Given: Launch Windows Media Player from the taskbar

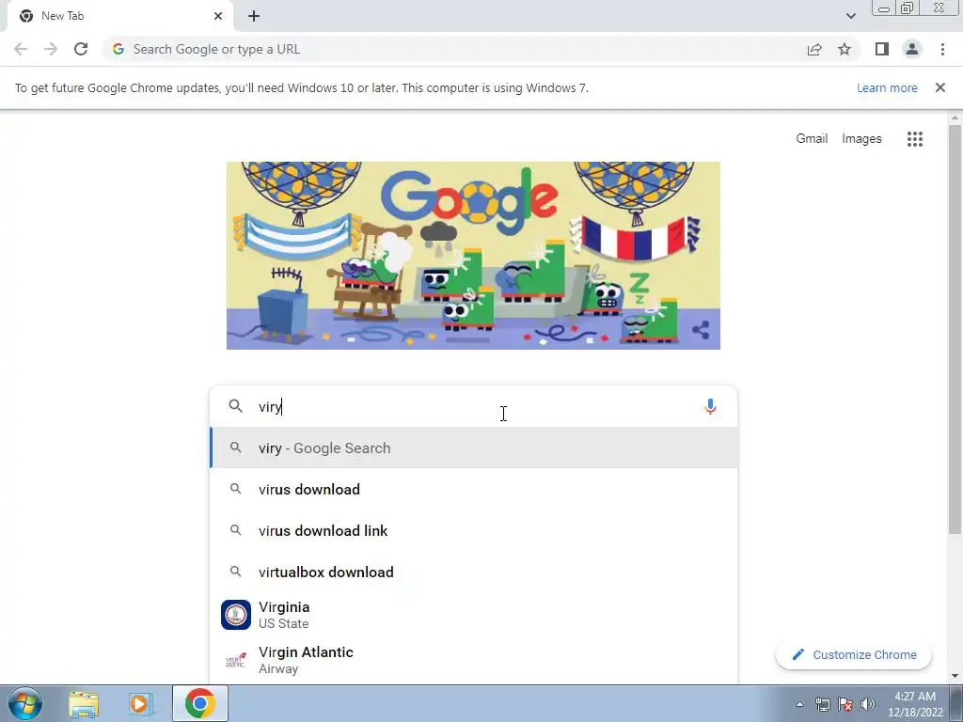Looking at the screenshot, I should (141, 704).
